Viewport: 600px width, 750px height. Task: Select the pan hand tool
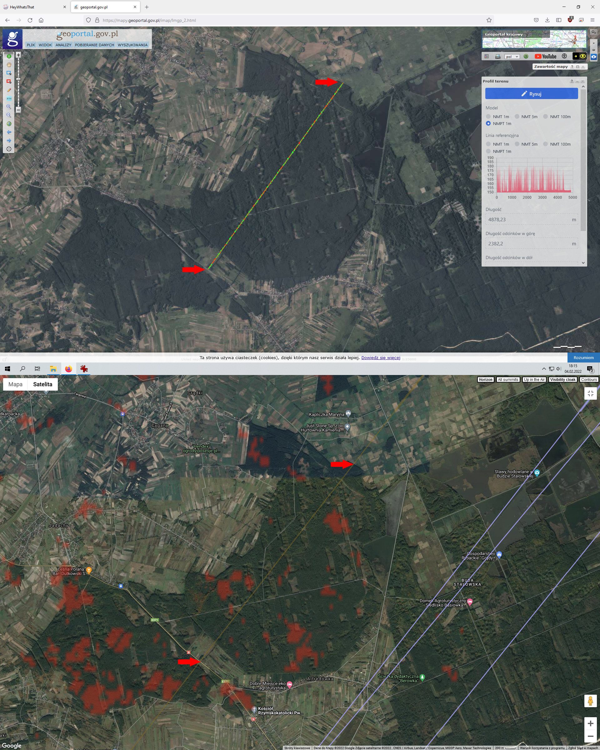click(9, 65)
